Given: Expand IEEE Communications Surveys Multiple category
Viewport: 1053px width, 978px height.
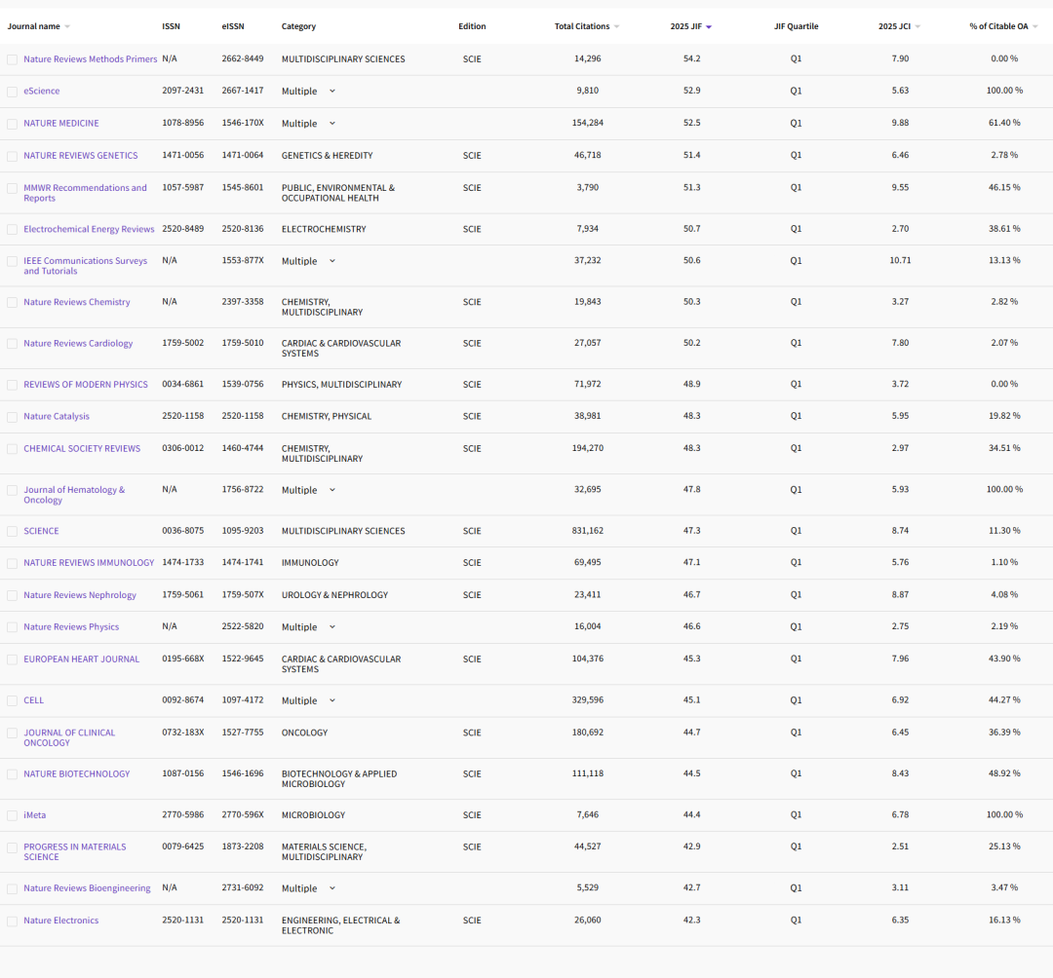Looking at the screenshot, I should (331, 261).
